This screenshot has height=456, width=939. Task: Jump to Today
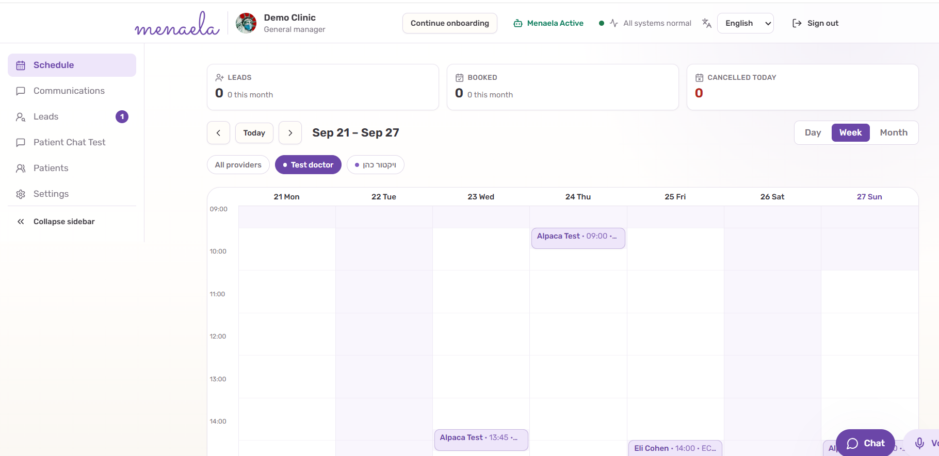(x=254, y=133)
